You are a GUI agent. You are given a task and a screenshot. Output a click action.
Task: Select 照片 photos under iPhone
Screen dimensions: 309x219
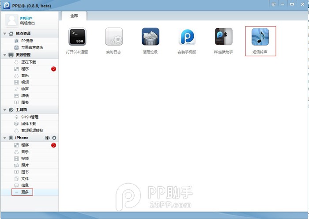pos(30,165)
